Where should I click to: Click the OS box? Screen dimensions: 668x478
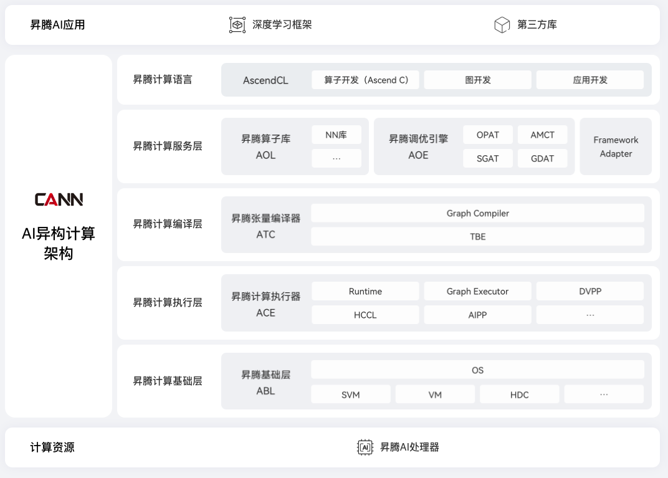pyautogui.click(x=477, y=370)
